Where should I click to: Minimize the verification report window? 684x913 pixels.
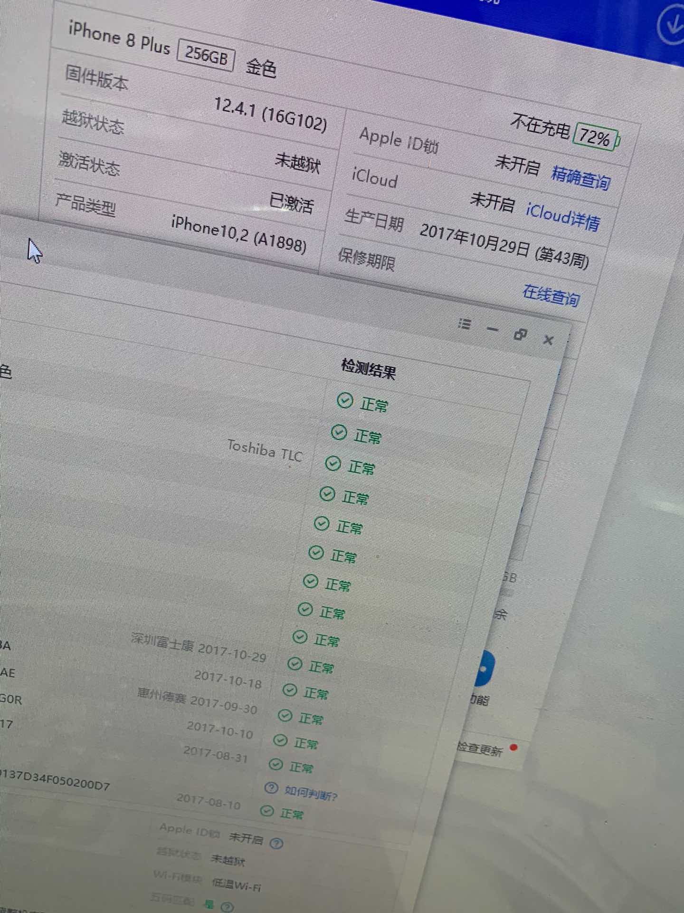(493, 329)
